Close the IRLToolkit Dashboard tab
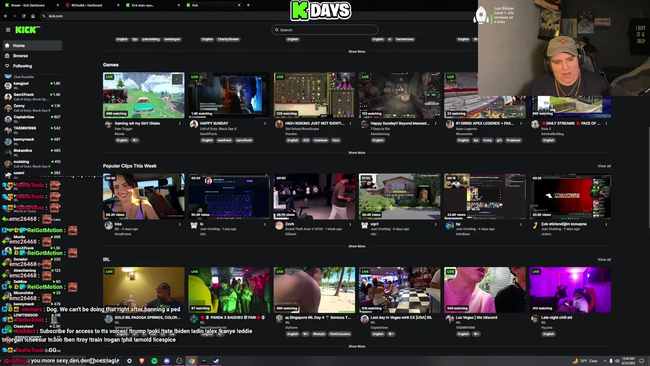Viewport: 650px width, 366px height. [x=118, y=5]
